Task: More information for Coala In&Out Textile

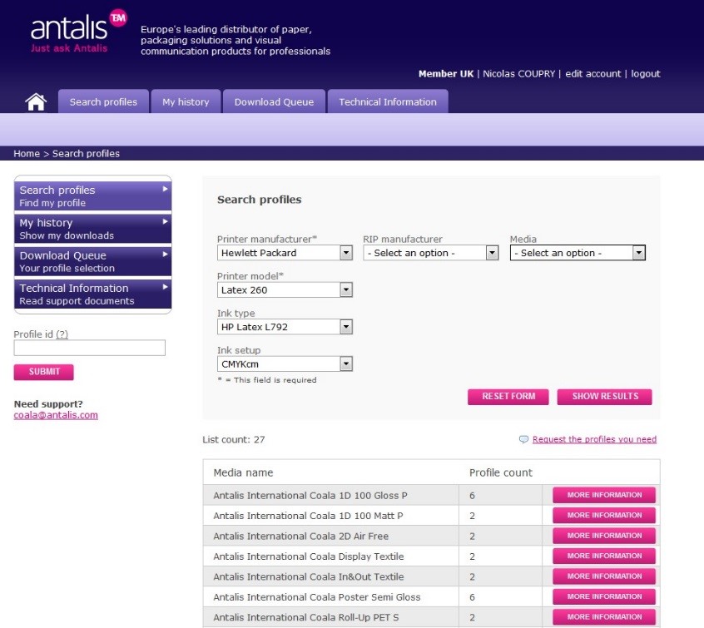Action: point(604,576)
